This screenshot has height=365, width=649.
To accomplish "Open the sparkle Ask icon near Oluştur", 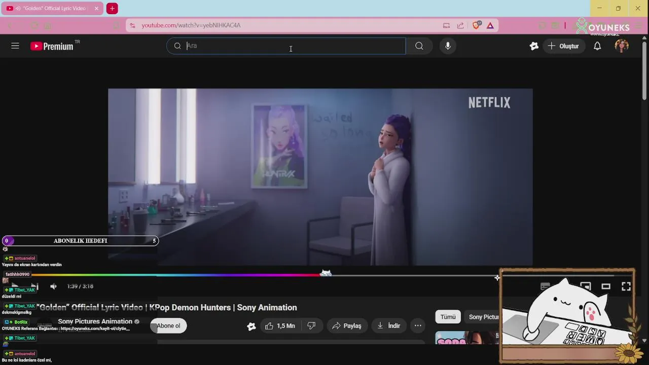I will click(534, 46).
